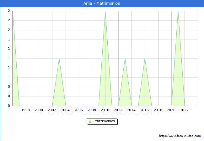Select the 2000 x-axis label

tap(39, 110)
